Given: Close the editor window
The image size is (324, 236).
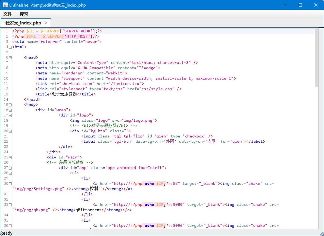Looking at the screenshot, I should pos(316,5).
